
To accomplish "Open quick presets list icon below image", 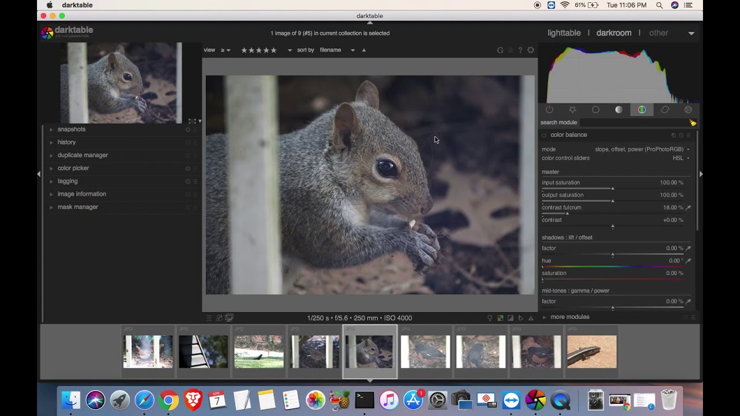I will [x=209, y=318].
